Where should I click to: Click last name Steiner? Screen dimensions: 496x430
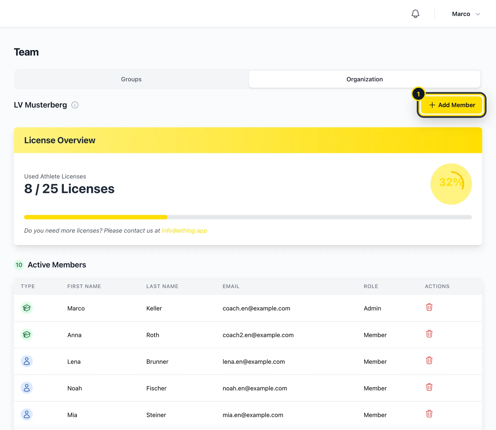(156, 415)
